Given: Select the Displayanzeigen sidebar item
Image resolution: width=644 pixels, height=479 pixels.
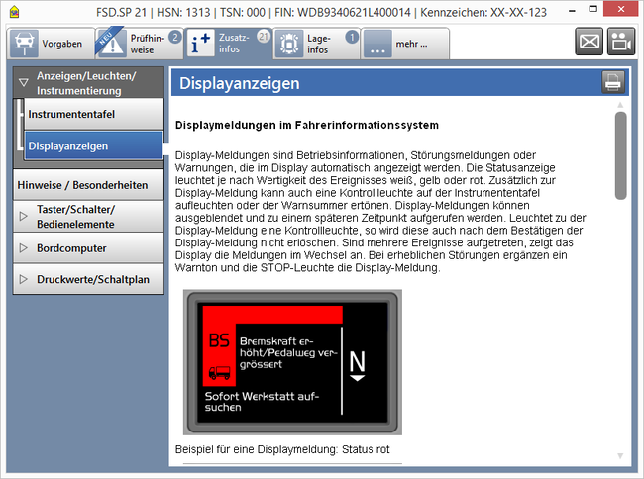Looking at the screenshot, I should 94,145.
